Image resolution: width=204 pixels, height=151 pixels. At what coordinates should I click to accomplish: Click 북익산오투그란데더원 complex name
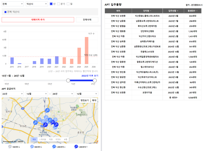click(147, 26)
